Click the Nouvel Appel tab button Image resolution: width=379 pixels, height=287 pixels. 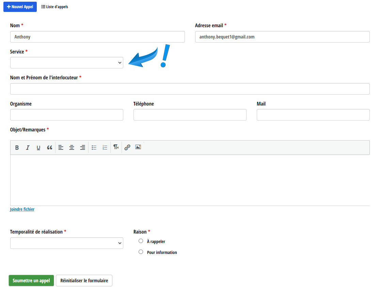click(20, 7)
